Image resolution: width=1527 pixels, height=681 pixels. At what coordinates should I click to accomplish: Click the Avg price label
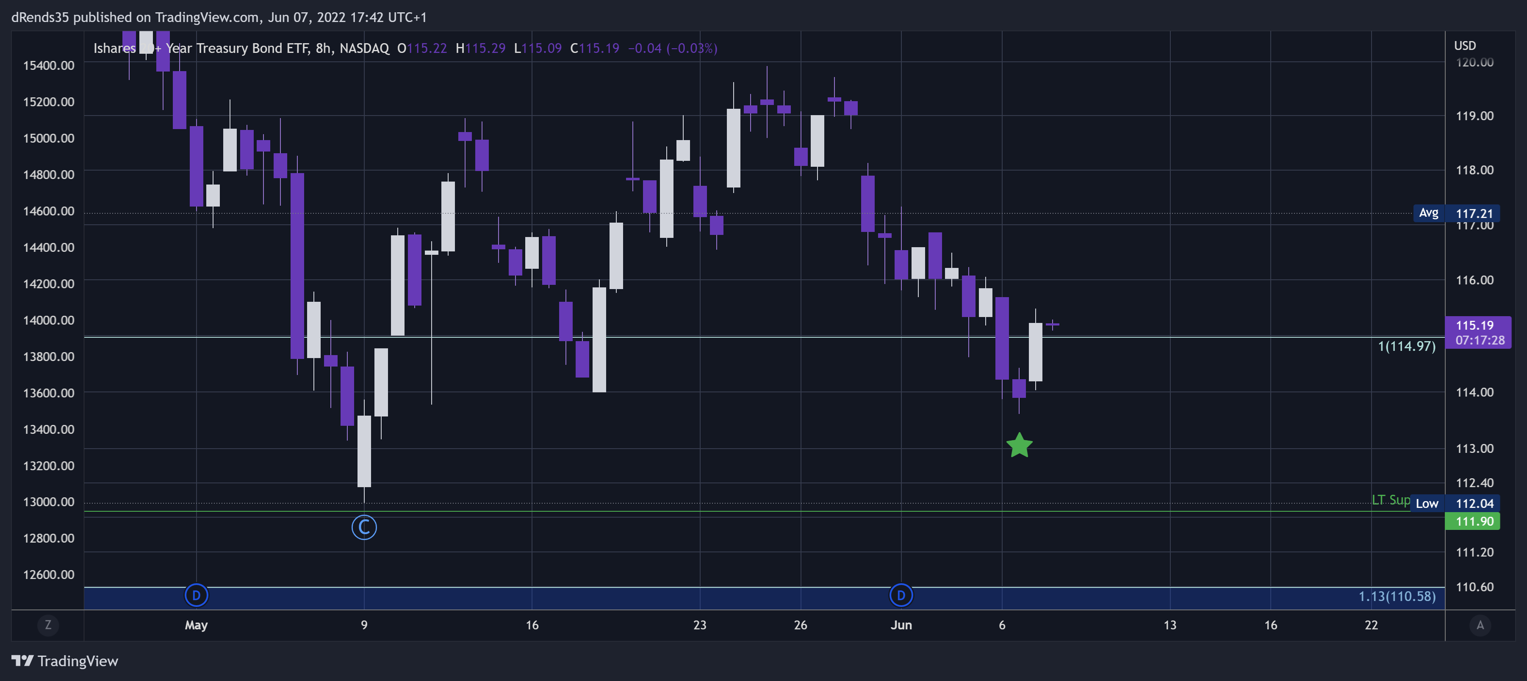pyautogui.click(x=1429, y=213)
